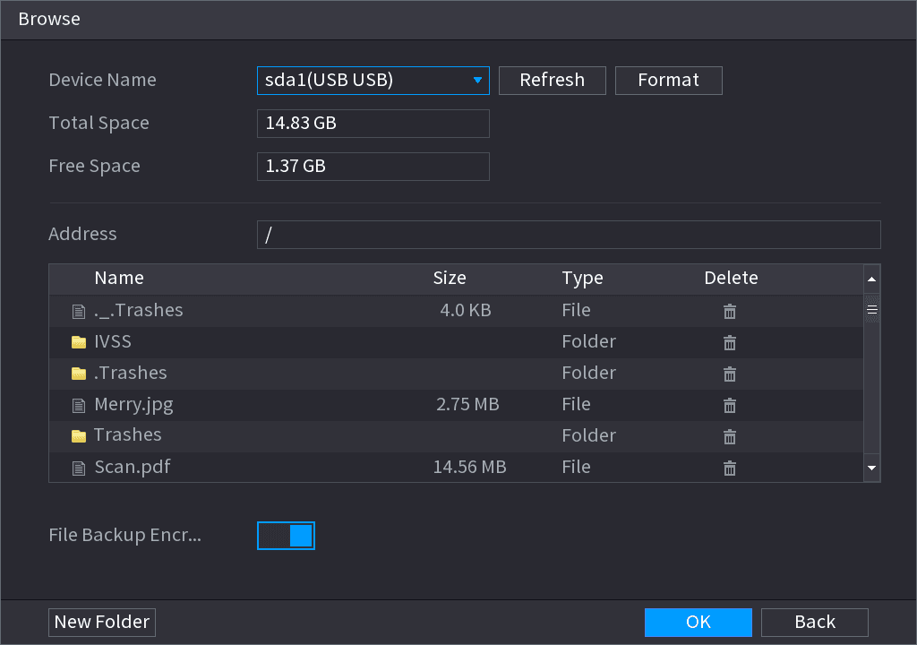Screen dimensions: 917x645
Task: Delete the Trashes folder via trash icon
Action: [729, 436]
